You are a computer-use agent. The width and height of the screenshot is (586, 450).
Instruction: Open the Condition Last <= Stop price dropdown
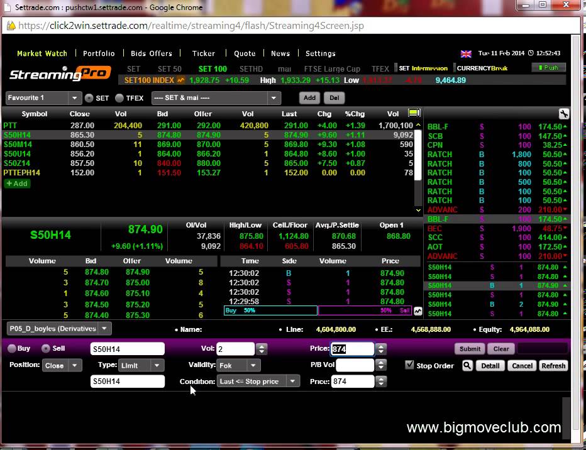tap(258, 381)
